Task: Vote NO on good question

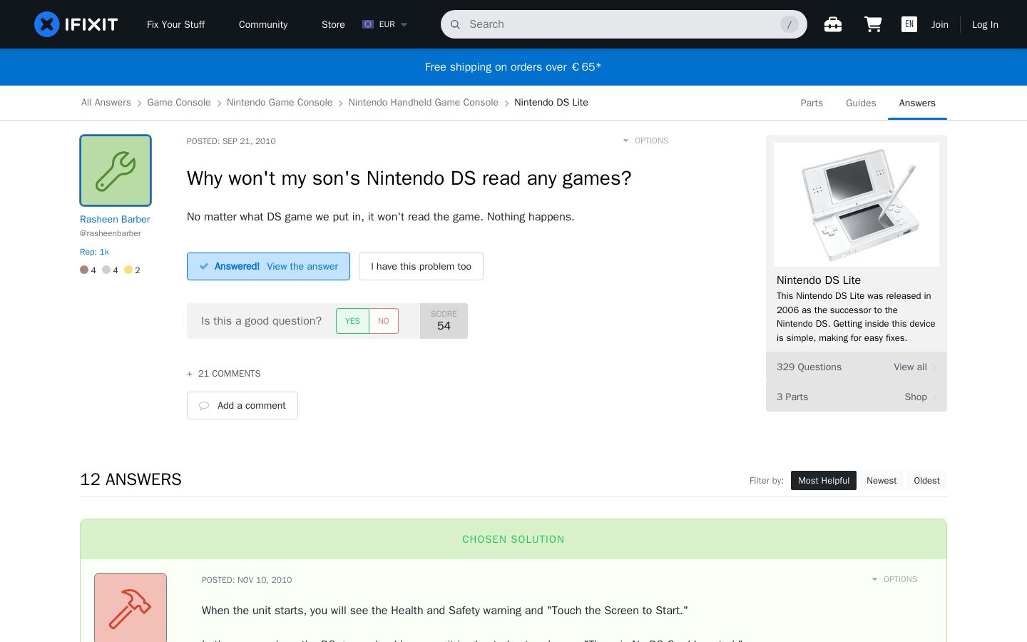Action: (384, 321)
